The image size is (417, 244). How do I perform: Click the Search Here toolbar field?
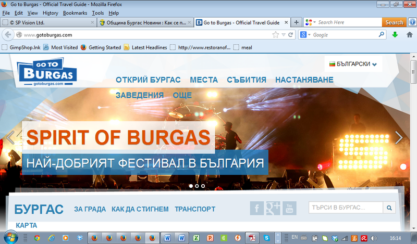coord(349,22)
